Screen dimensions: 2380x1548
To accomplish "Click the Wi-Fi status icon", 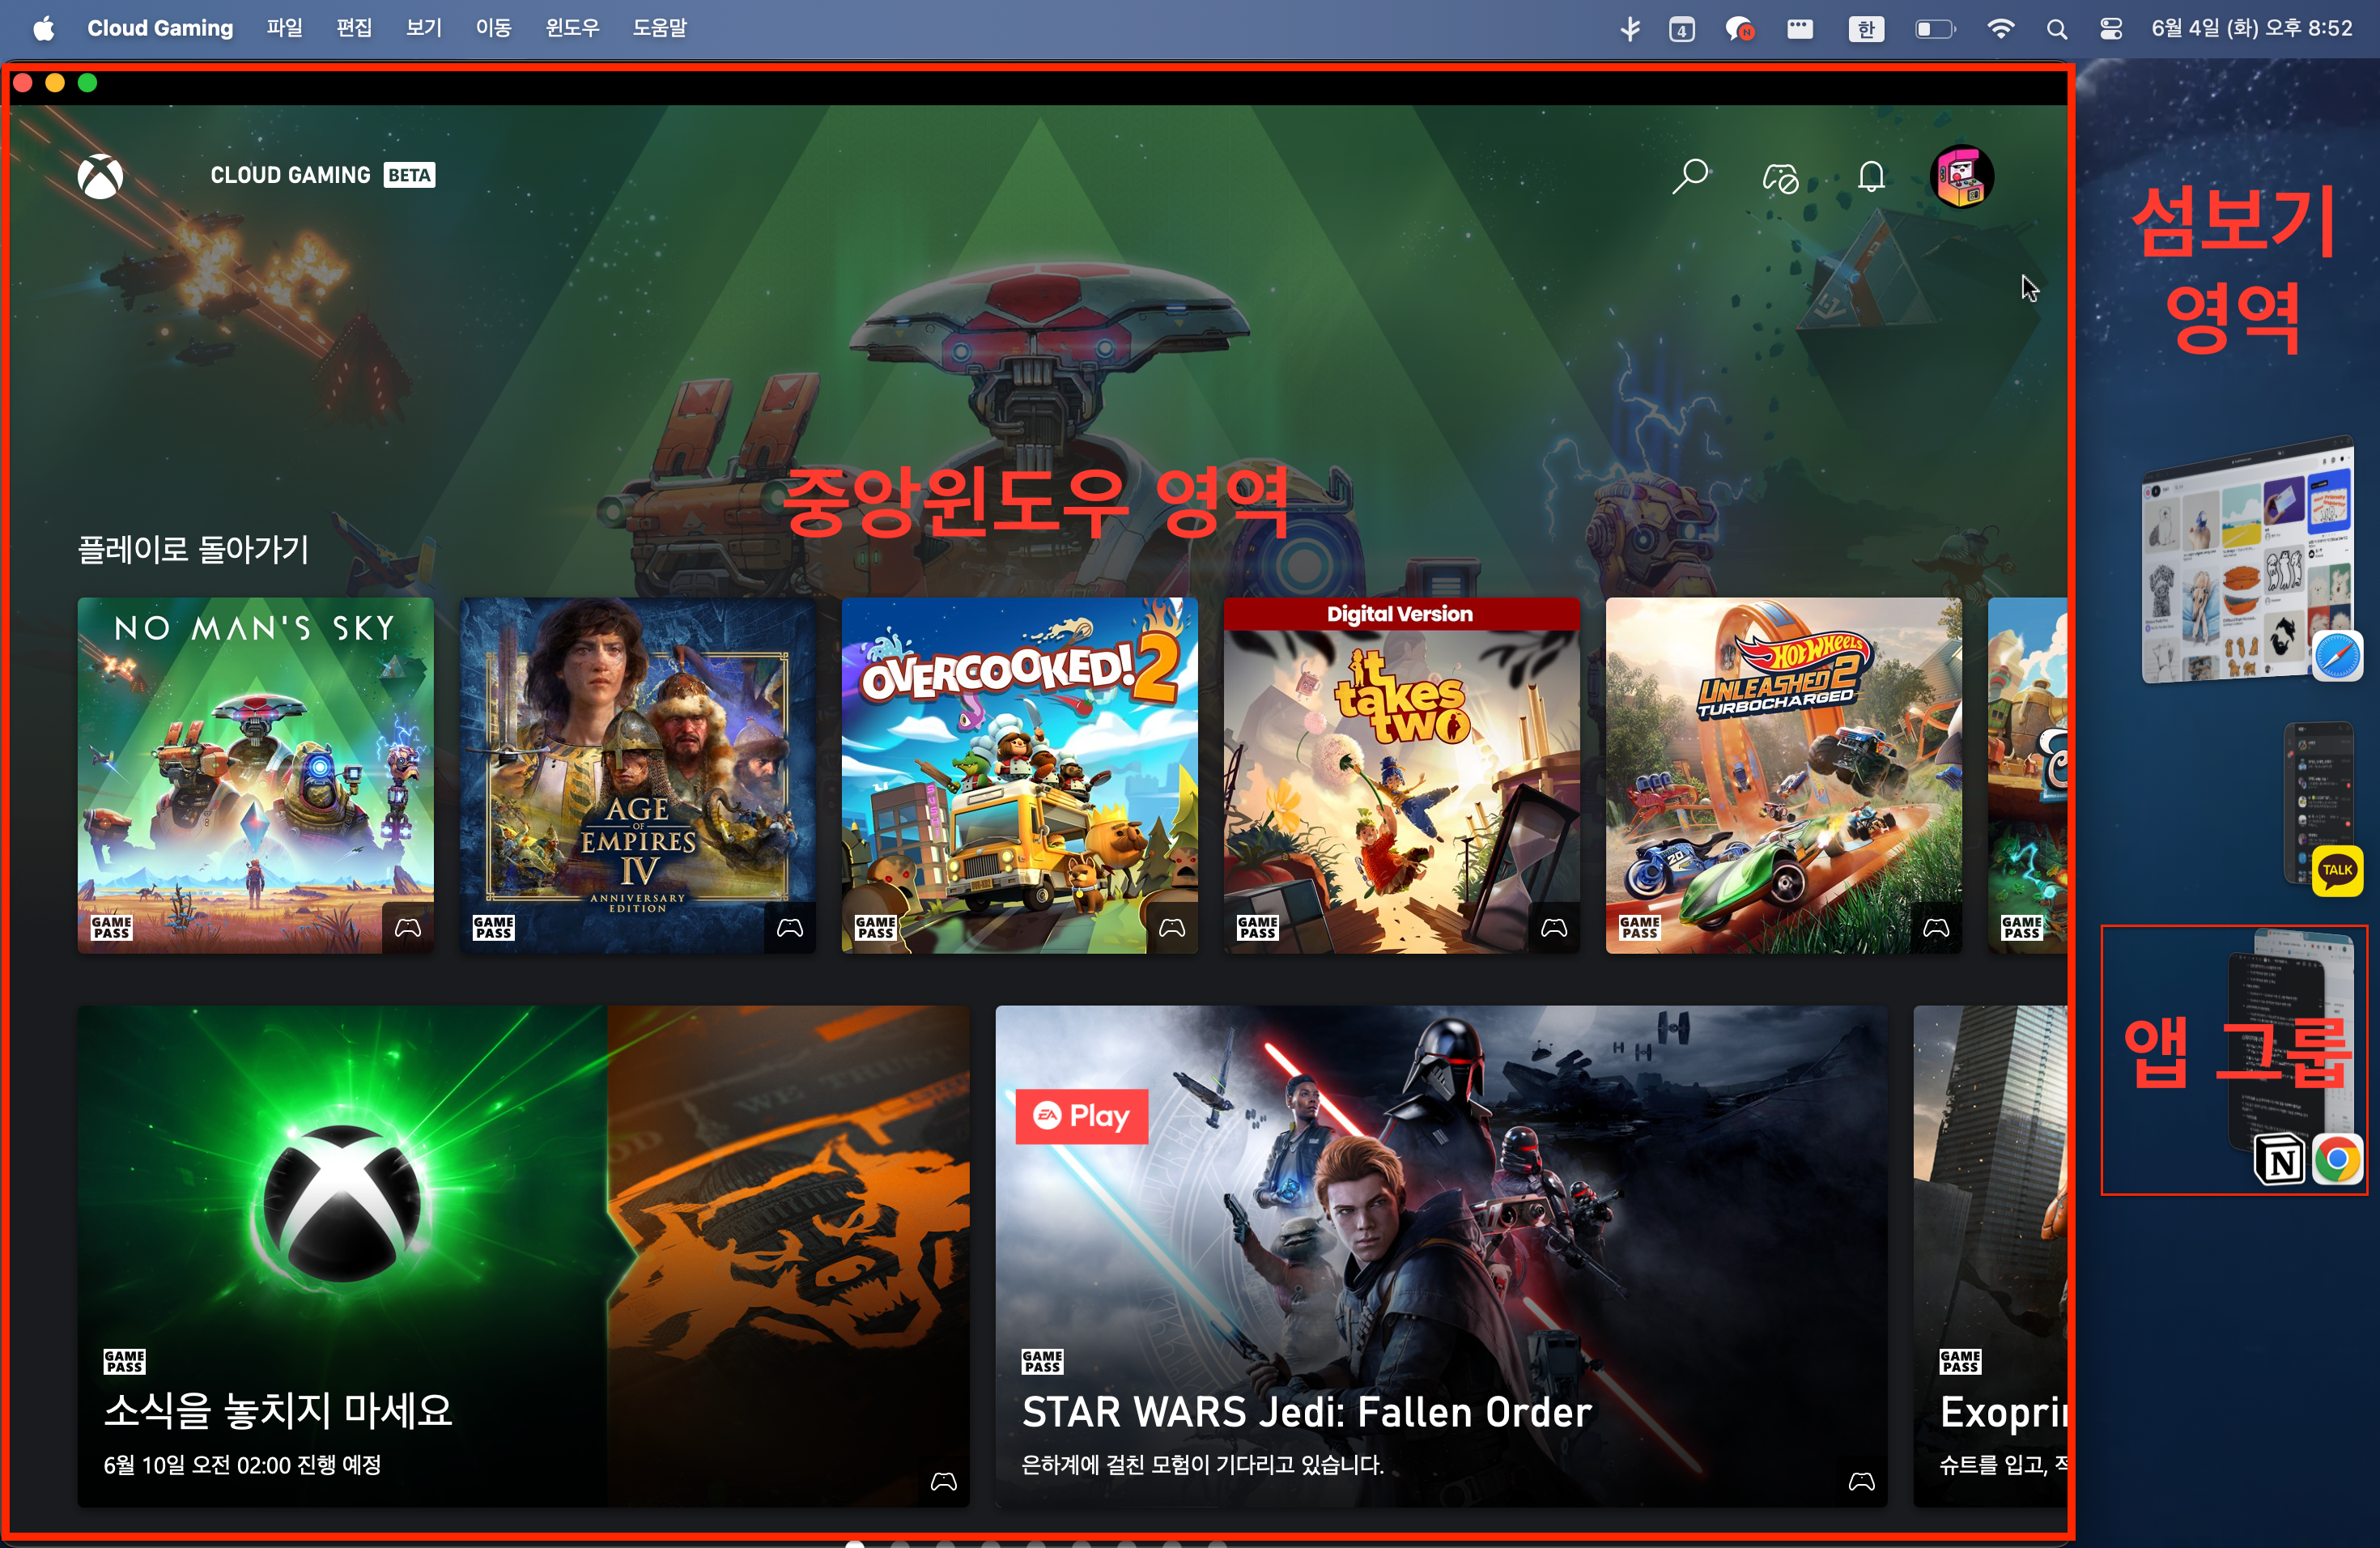I will coord(2000,29).
